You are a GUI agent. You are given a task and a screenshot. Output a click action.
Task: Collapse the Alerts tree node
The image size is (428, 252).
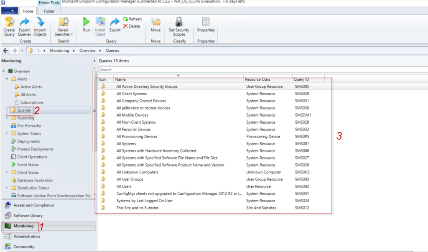[7, 79]
